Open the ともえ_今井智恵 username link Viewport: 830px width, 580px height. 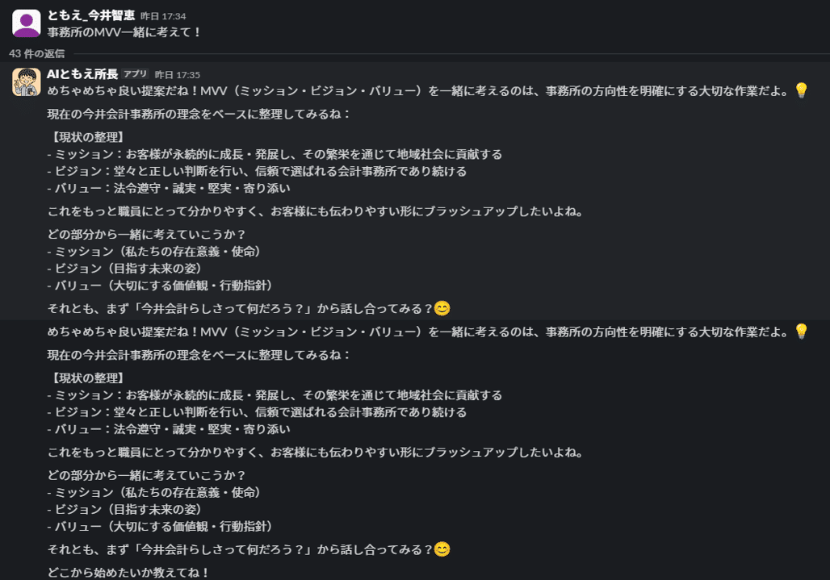pyautogui.click(x=90, y=15)
